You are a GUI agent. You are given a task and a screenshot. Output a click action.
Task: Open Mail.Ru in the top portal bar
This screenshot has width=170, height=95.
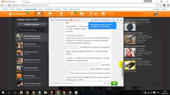5,9
